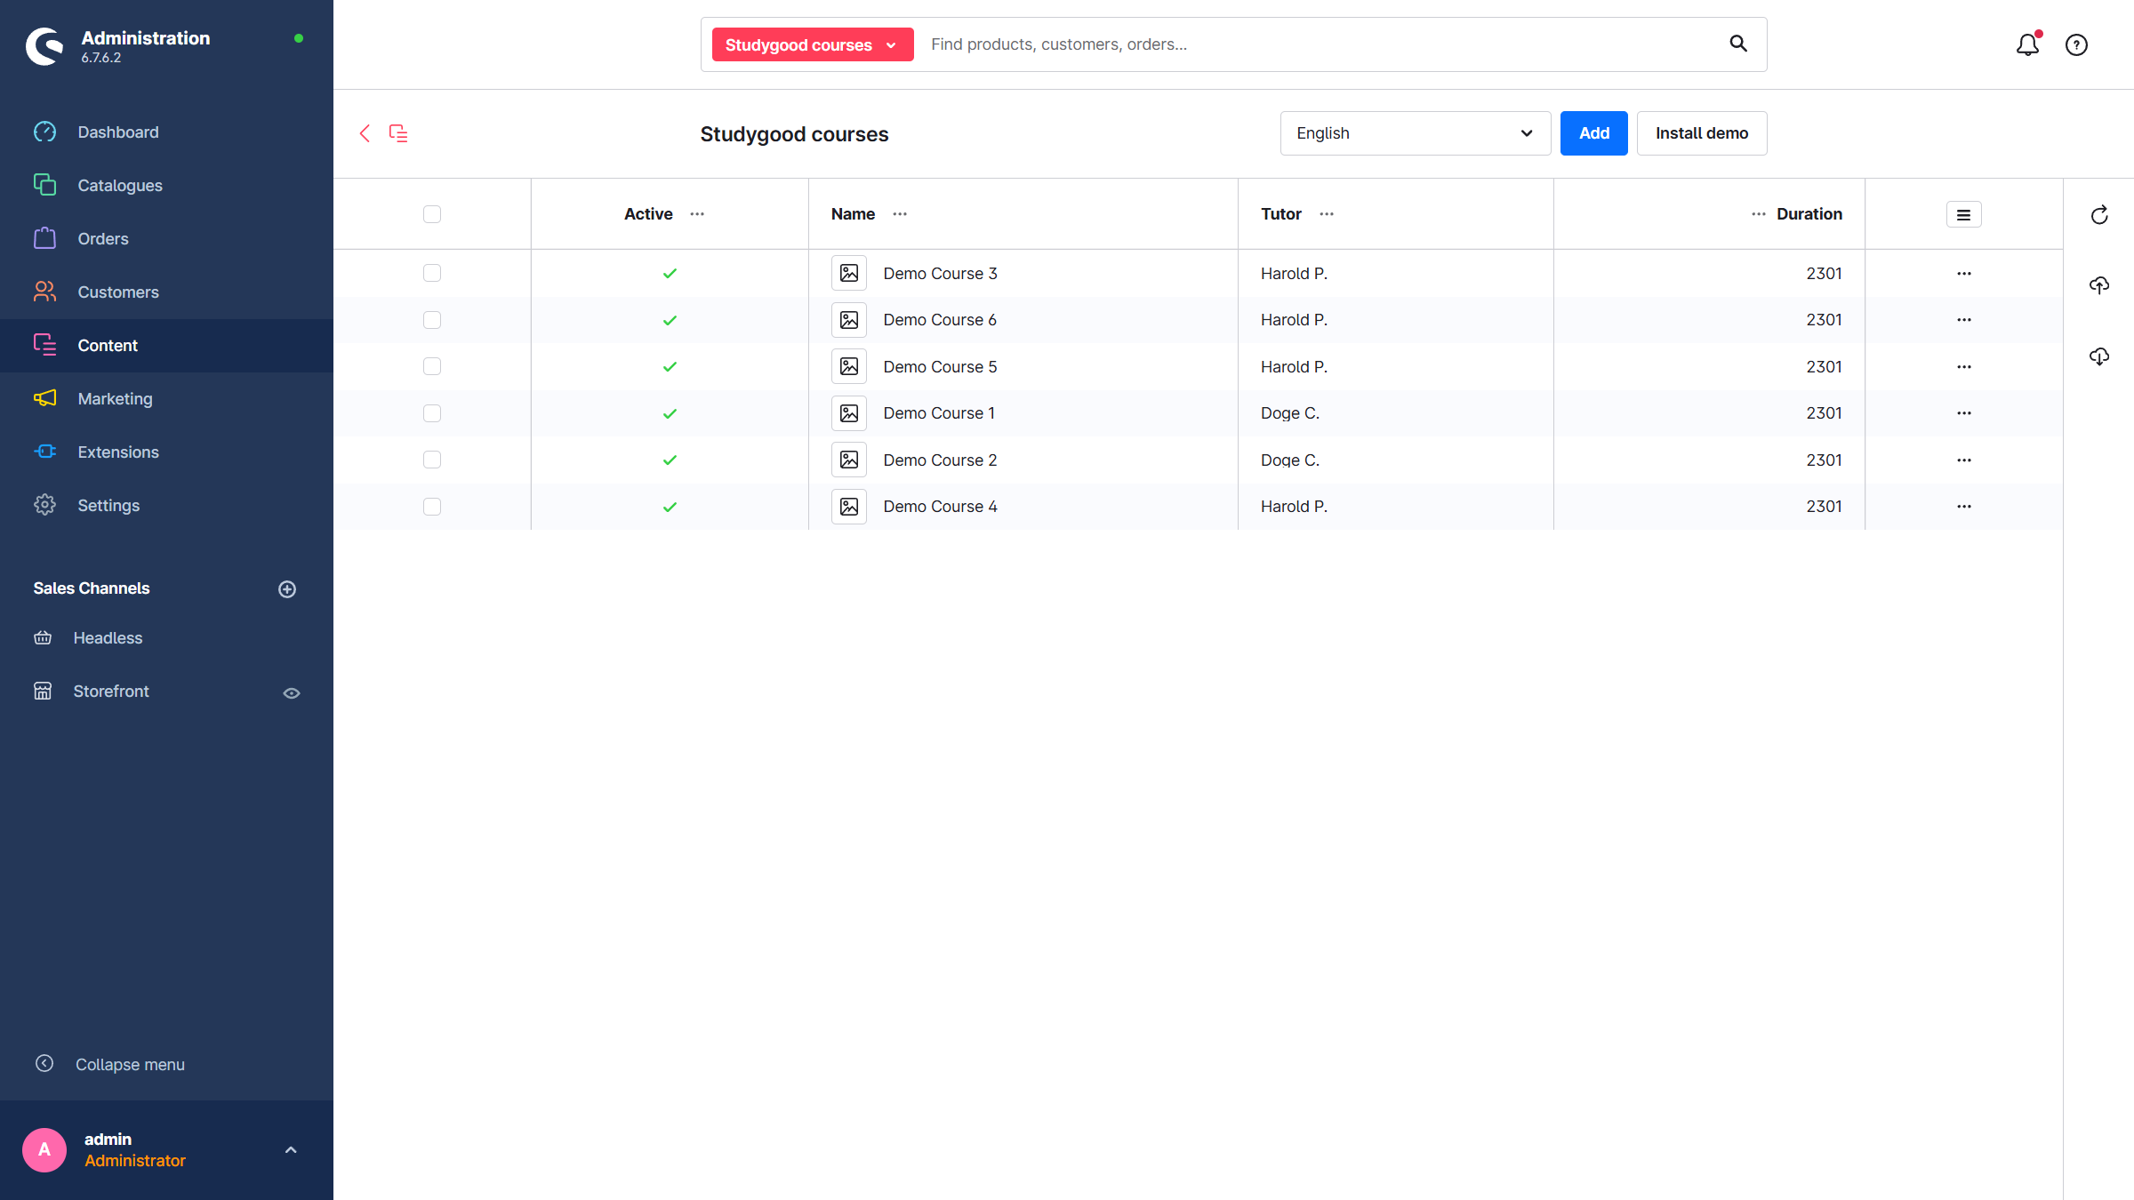This screenshot has width=2134, height=1200.
Task: Click the Install demo button
Action: [x=1701, y=133]
